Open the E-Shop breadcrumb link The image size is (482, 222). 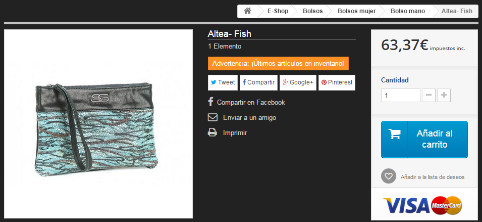tap(278, 11)
